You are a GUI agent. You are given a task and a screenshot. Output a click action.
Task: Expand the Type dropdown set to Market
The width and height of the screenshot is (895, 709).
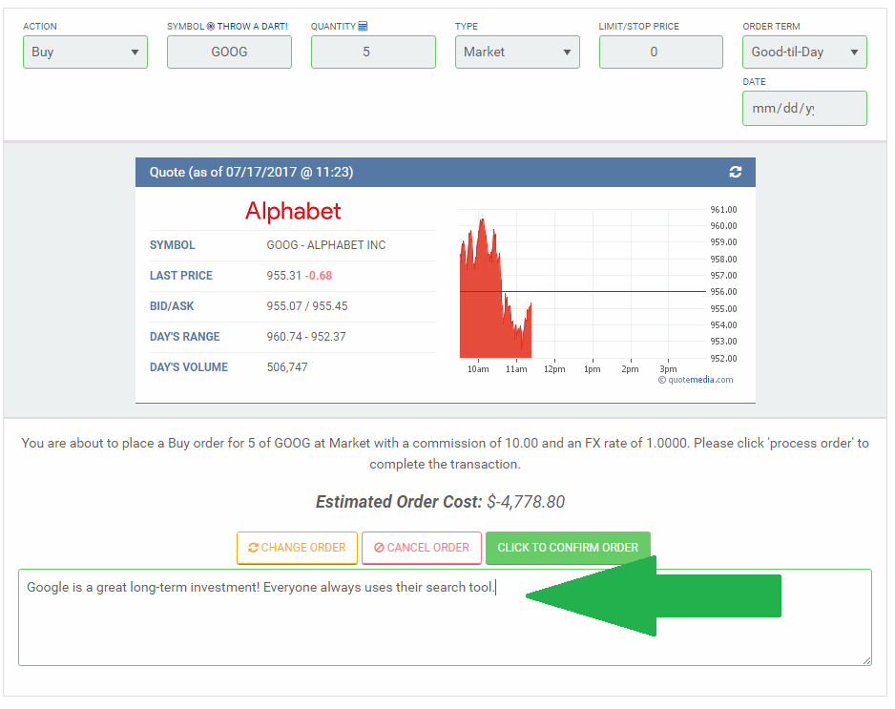[x=517, y=52]
